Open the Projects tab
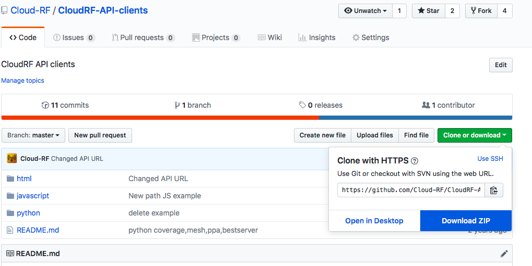Screen dimensions: 532x266 pyautogui.click(x=216, y=37)
